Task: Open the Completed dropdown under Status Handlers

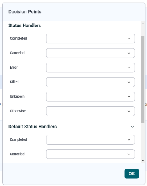Action: click(90, 39)
